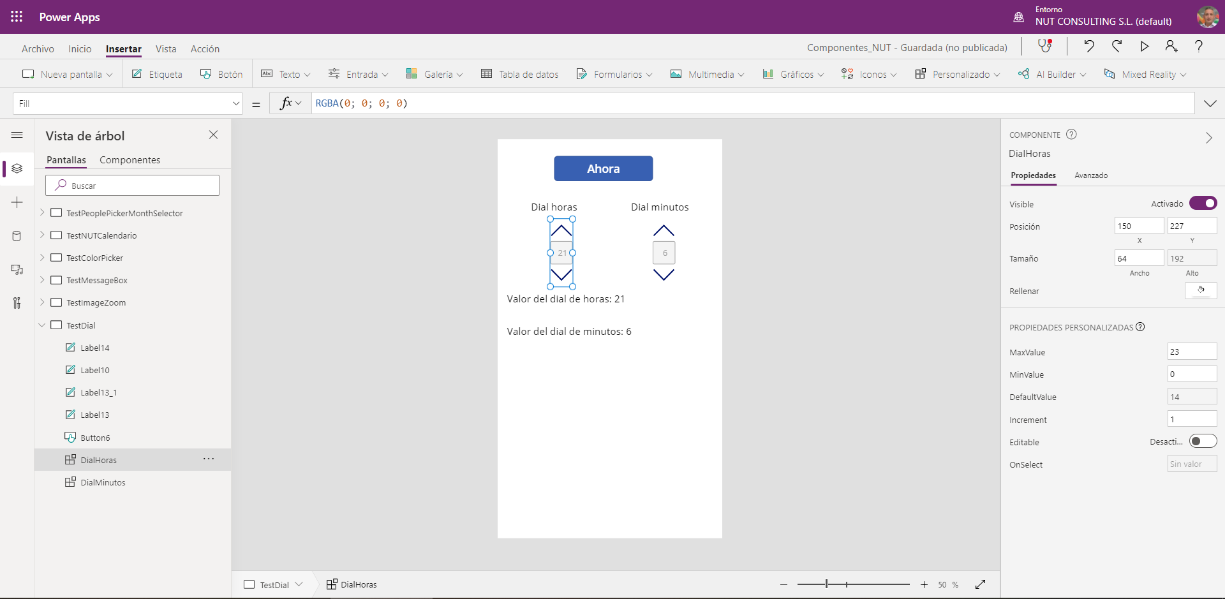Click DialHoras up arrow on canvas

tap(561, 230)
